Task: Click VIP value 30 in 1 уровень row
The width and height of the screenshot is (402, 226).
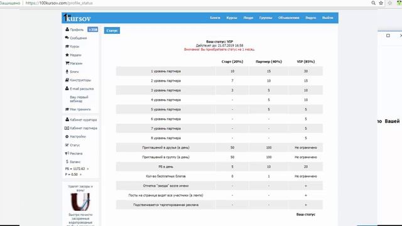Action: [306, 71]
